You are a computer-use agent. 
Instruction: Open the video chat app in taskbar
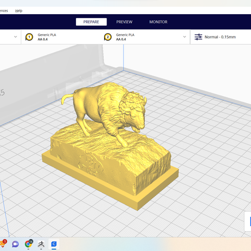tap(15, 244)
